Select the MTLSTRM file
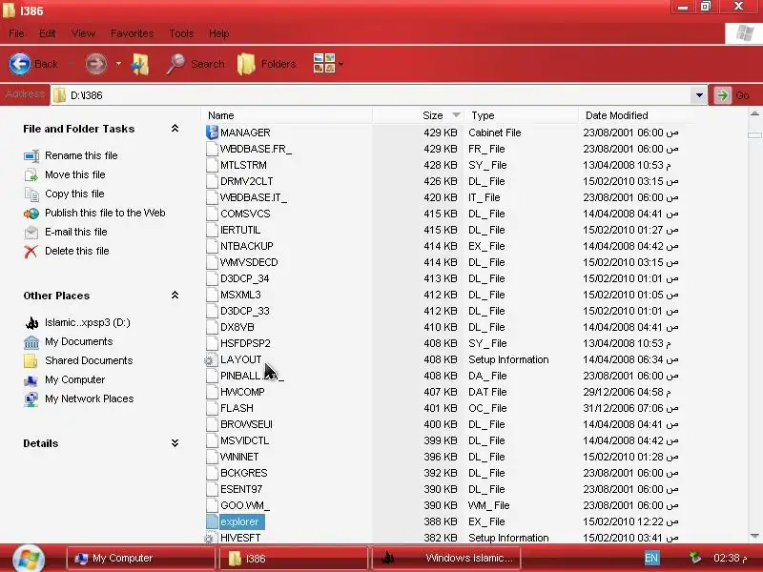Viewport: 763px width, 572px height. 243,165
